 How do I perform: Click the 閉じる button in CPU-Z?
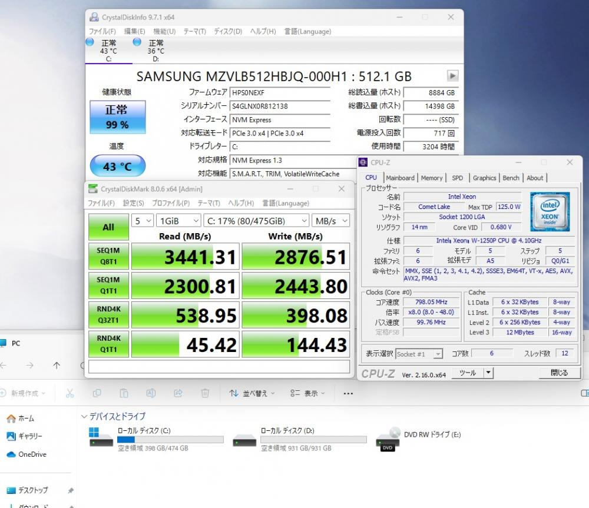(x=559, y=373)
